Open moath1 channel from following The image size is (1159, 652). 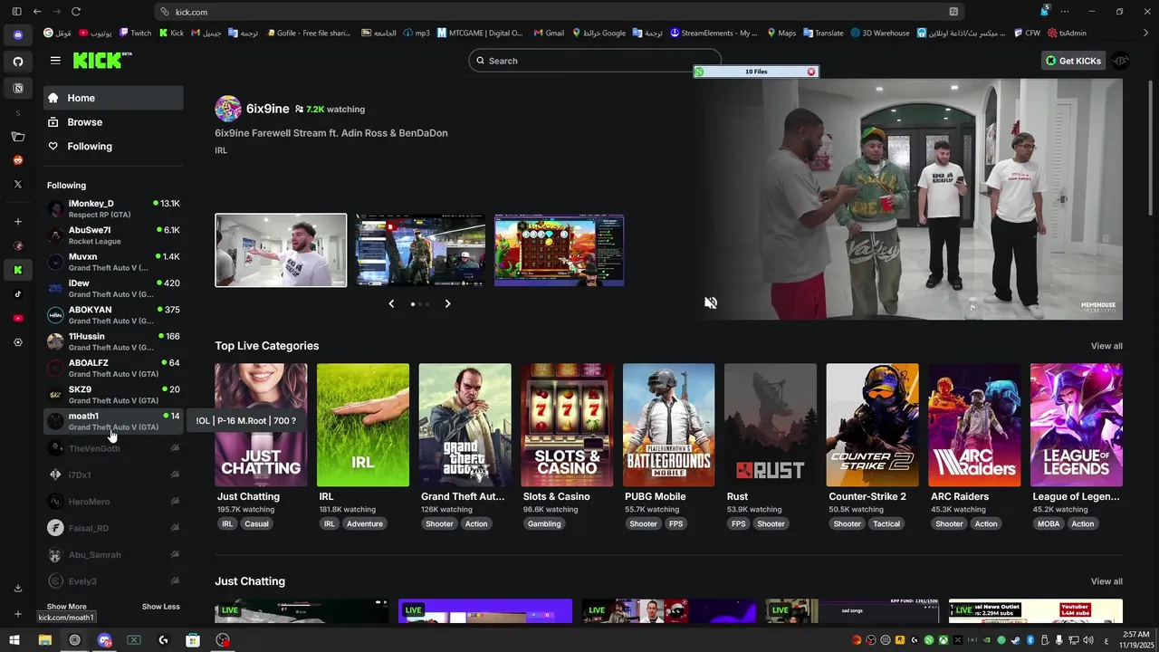113,421
